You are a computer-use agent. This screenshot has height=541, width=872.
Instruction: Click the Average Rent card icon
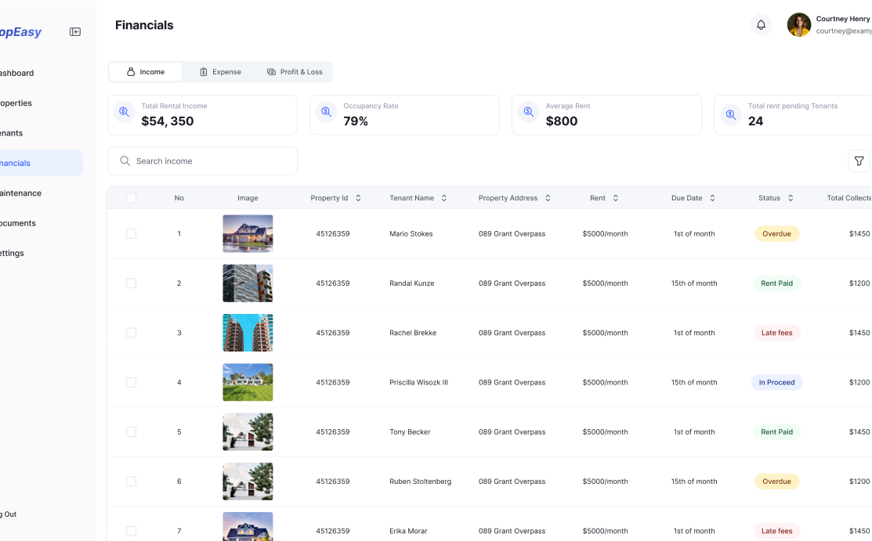(x=529, y=112)
